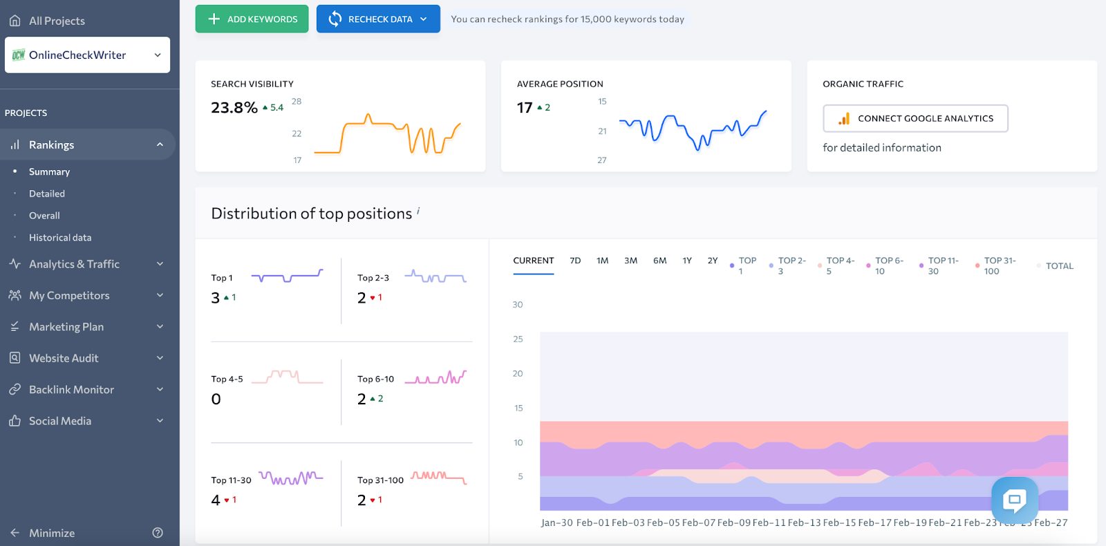Click Connect Google Analytics button

[915, 118]
